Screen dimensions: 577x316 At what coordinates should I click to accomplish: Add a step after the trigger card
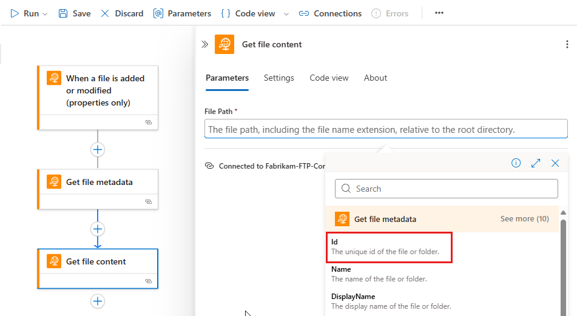98,149
